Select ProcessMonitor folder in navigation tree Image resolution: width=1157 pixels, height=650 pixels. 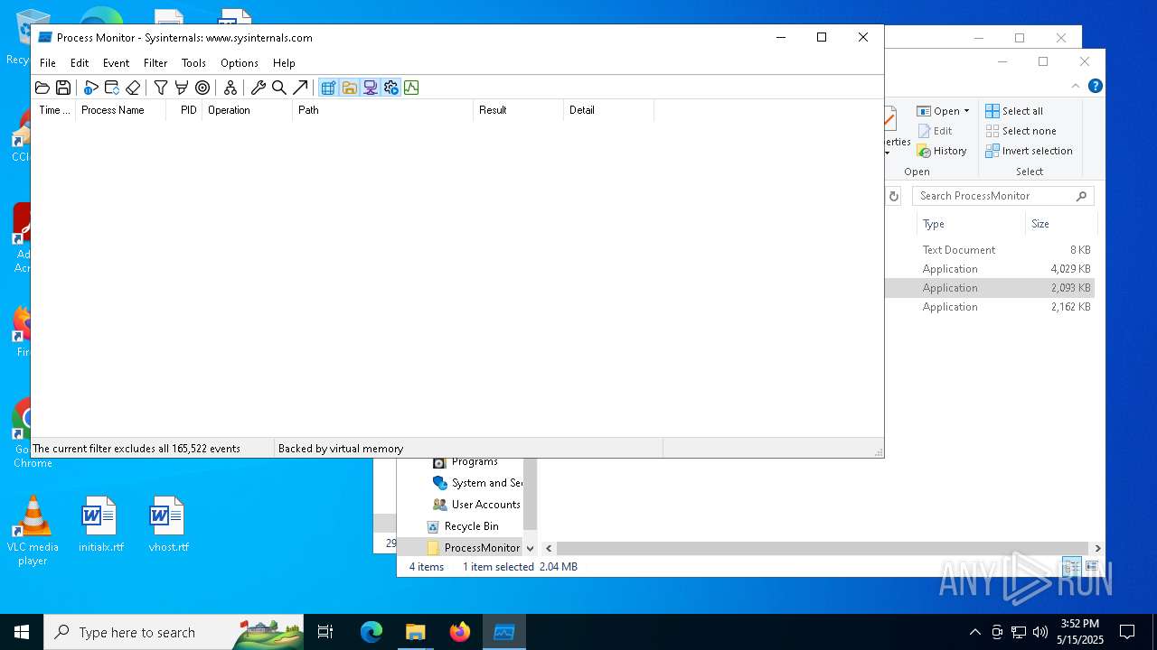tap(473, 548)
